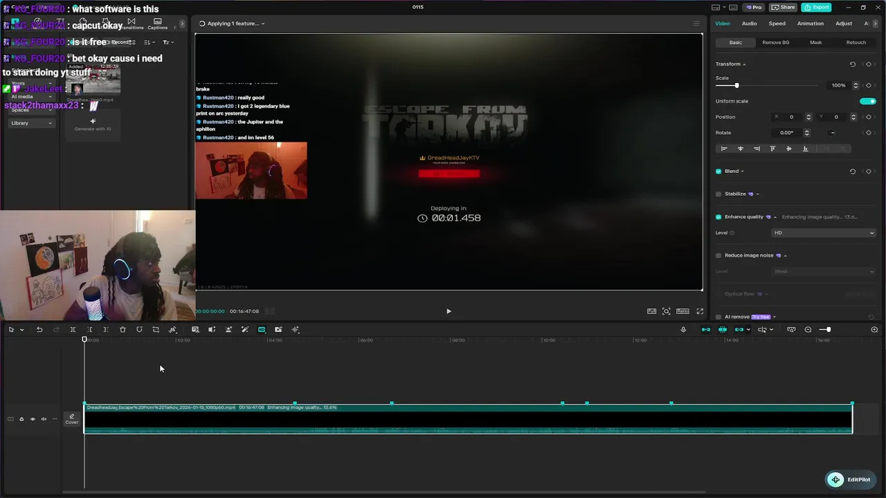Screen dimensions: 886x498
Task: Select the Remove BG sub-tab
Action: [775, 43]
